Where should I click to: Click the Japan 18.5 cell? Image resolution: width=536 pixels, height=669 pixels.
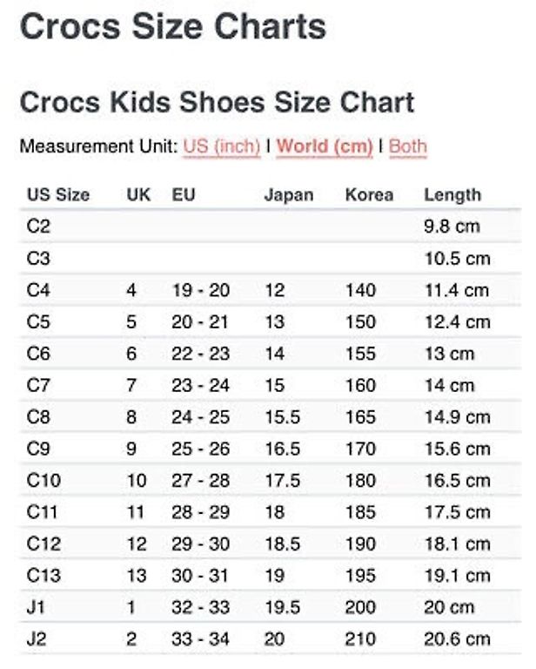tap(283, 544)
